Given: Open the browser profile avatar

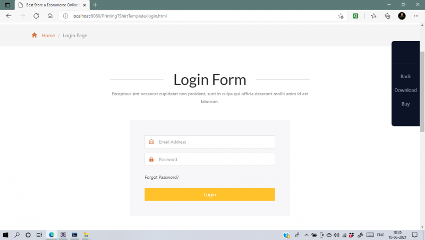Looking at the screenshot, I should click(x=402, y=16).
